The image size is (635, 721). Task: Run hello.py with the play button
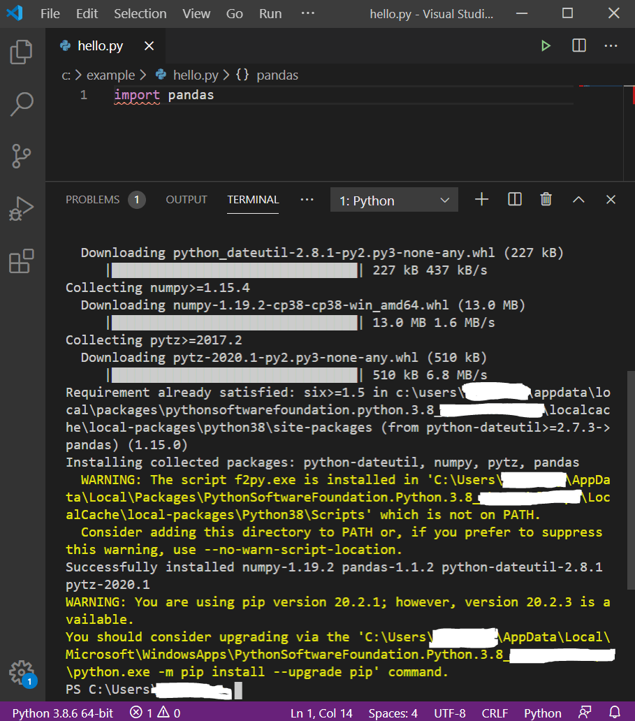point(546,45)
